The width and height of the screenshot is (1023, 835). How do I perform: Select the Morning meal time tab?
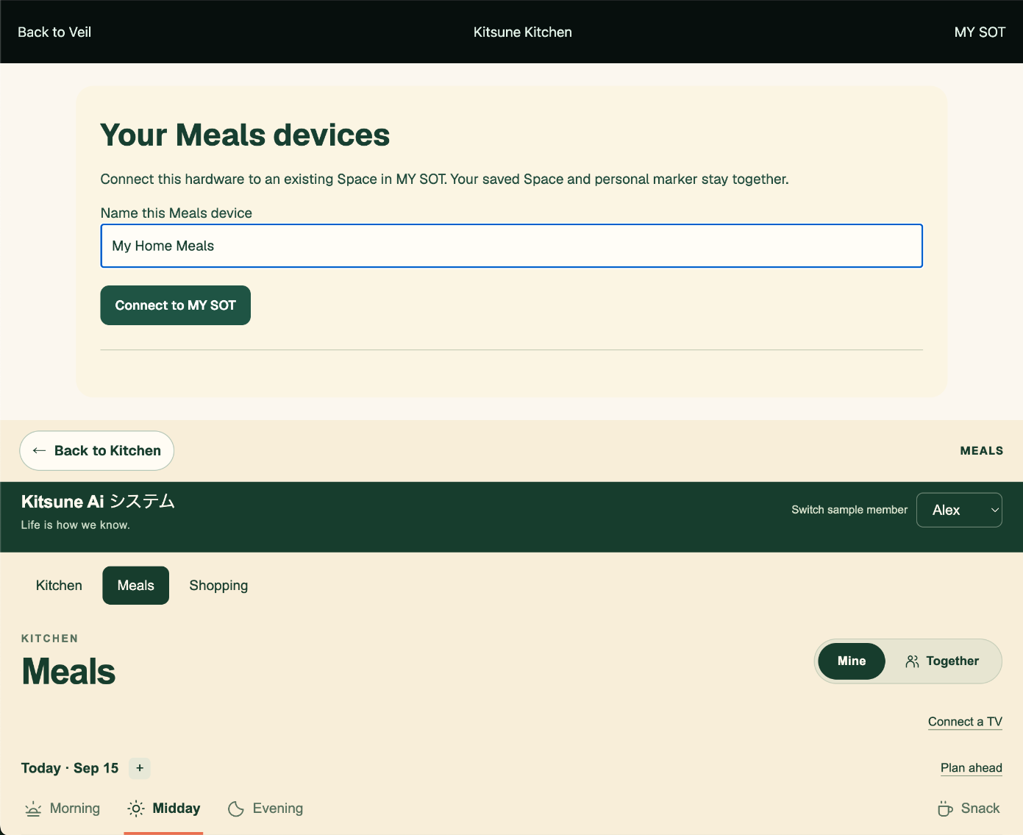pyautogui.click(x=63, y=809)
